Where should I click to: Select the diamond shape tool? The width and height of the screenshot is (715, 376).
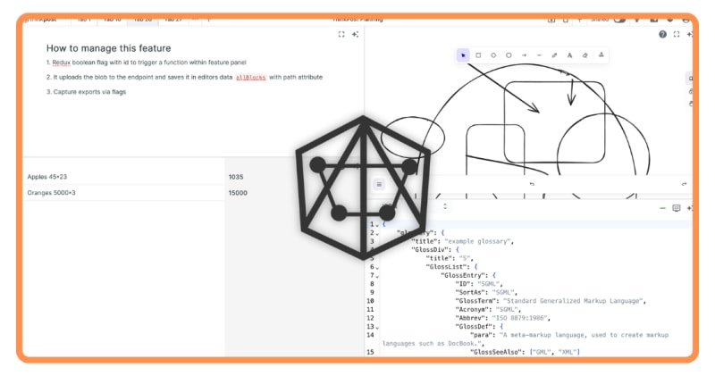(x=493, y=55)
